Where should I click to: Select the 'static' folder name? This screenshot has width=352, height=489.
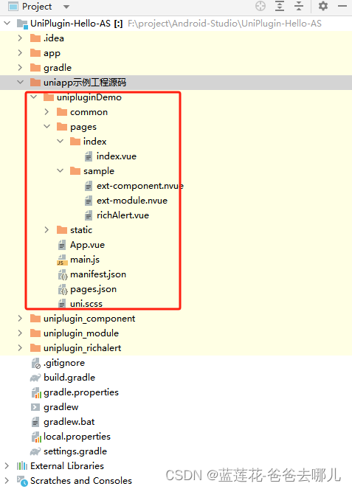tap(81, 230)
